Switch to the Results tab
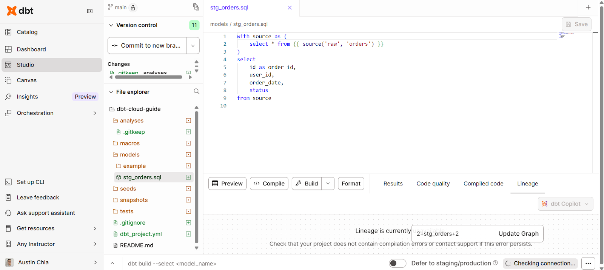604x270 pixels. pyautogui.click(x=393, y=184)
